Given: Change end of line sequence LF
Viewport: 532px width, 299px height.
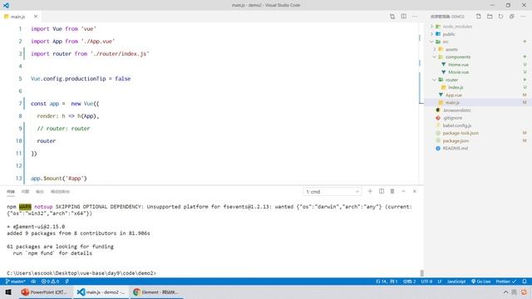Looking at the screenshot, I should [440, 282].
